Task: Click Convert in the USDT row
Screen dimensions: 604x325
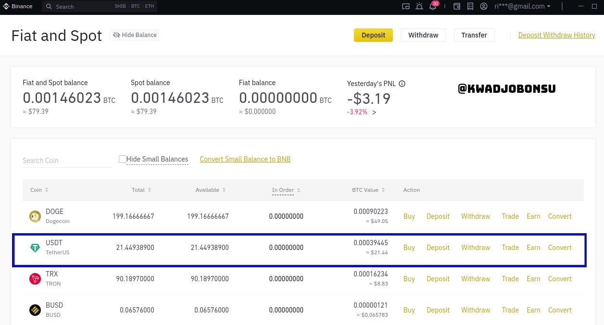Action: pyautogui.click(x=560, y=248)
